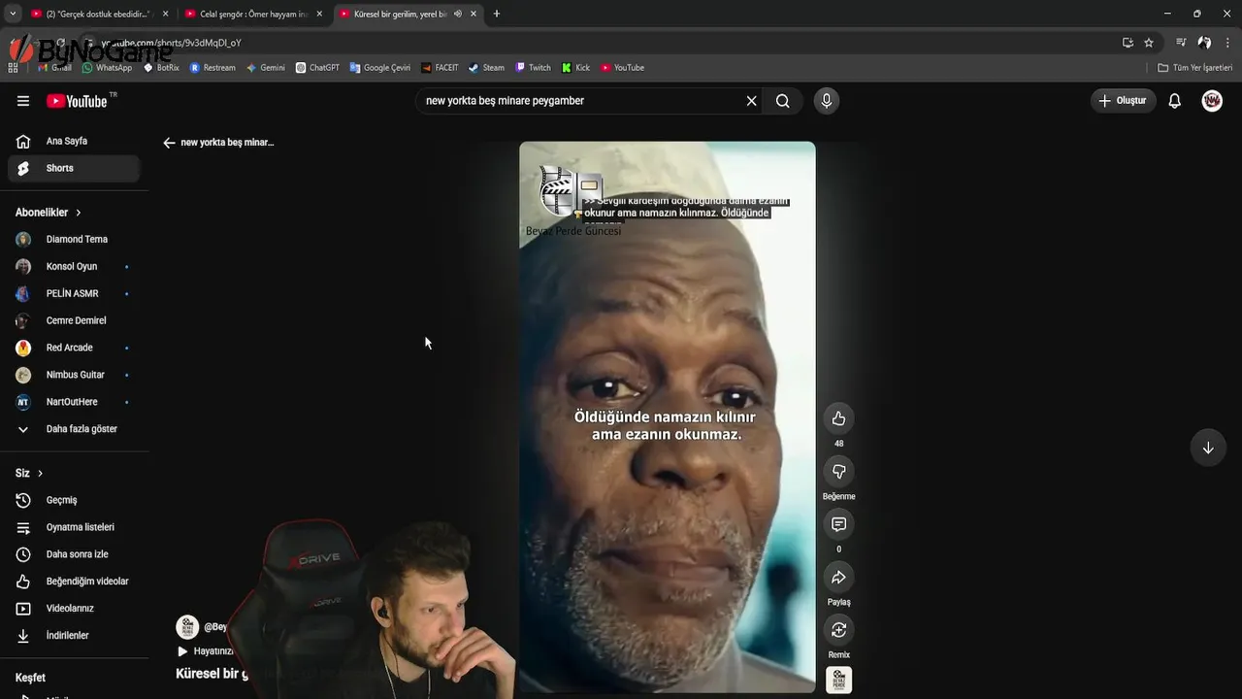
Task: Open Daha sonra izle list
Action: 74,554
